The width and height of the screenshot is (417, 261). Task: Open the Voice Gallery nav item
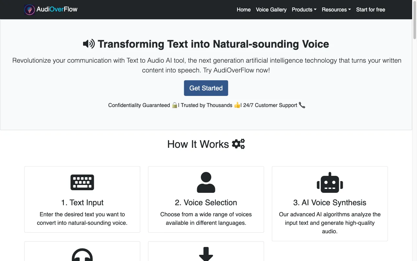pyautogui.click(x=271, y=10)
